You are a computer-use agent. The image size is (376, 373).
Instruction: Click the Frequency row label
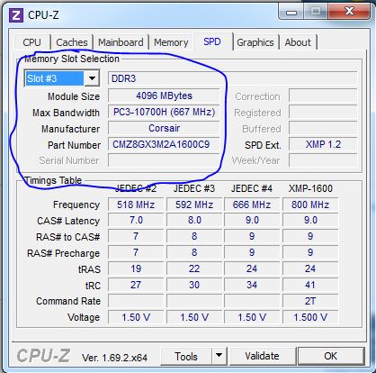pos(76,205)
